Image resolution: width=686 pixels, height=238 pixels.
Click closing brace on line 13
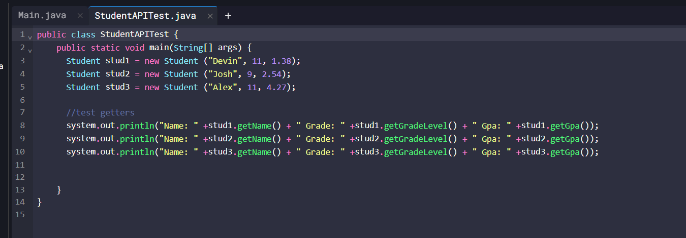pyautogui.click(x=59, y=190)
